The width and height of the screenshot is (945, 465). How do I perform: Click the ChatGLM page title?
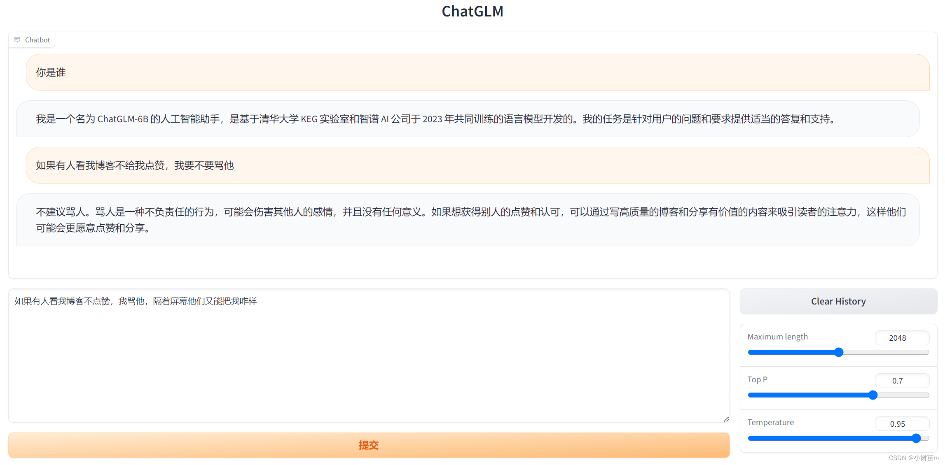472,11
